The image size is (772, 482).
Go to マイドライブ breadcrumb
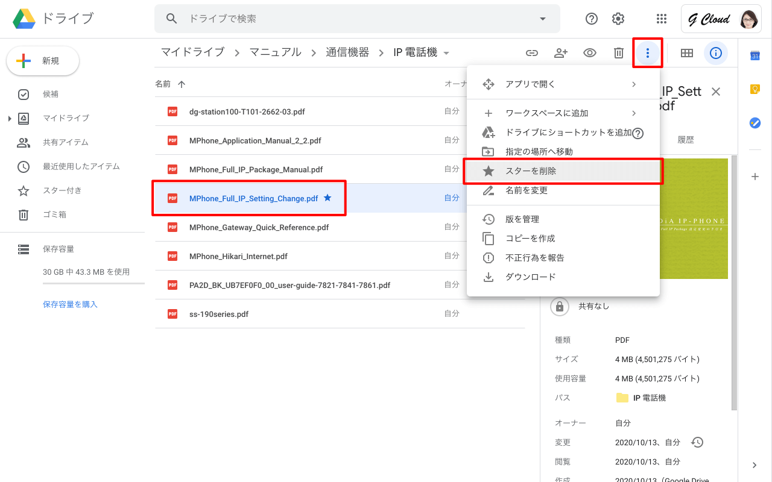point(192,52)
